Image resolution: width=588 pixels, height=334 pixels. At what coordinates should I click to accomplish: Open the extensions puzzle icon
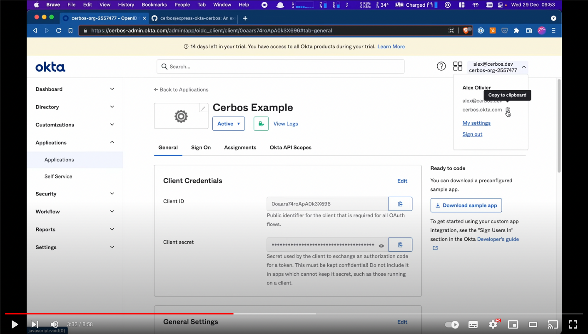[x=516, y=30]
